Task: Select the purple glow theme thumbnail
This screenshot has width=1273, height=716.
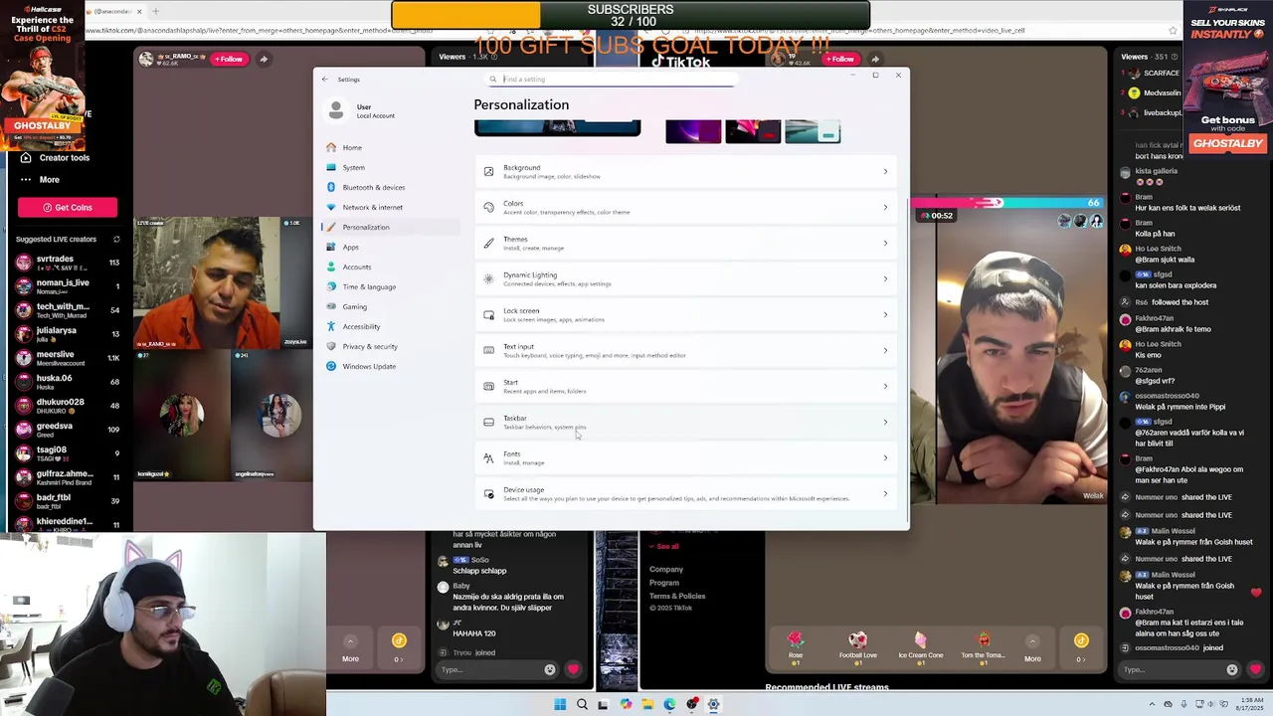Action: pyautogui.click(x=693, y=131)
